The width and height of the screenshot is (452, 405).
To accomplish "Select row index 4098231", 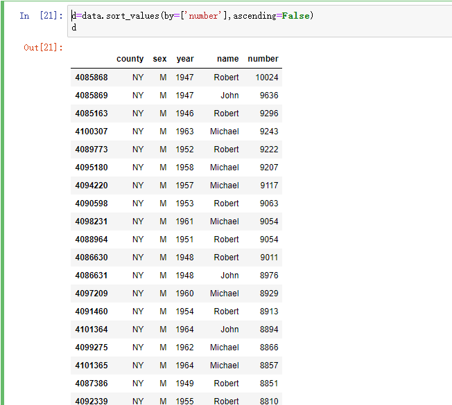I will point(92,222).
